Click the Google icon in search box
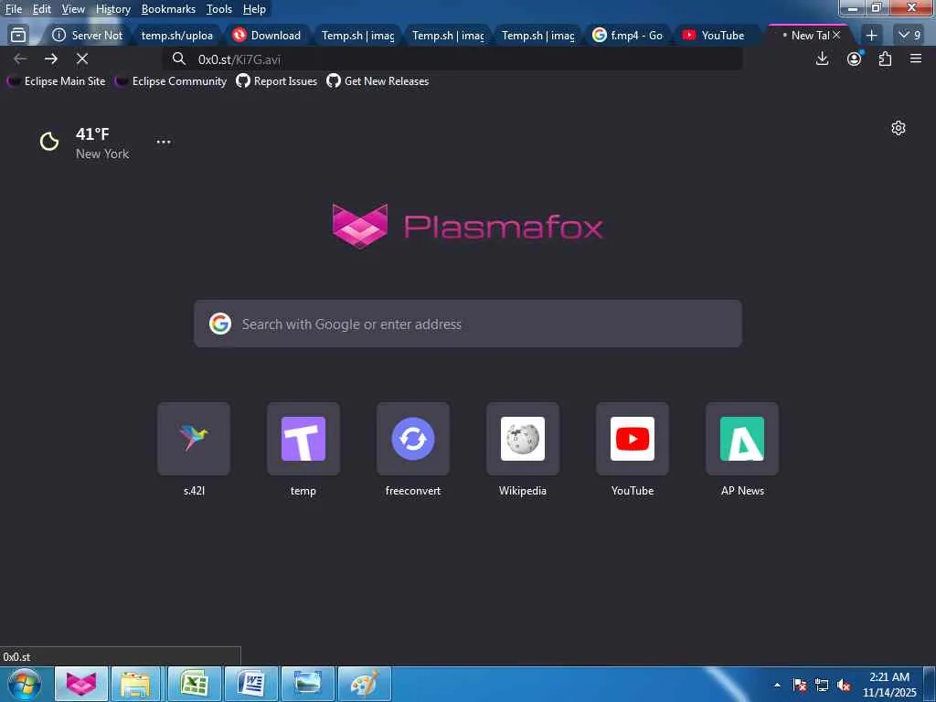 pyautogui.click(x=220, y=324)
